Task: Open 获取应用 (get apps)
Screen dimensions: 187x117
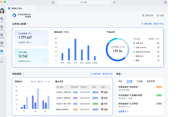Action: (x=148, y=15)
